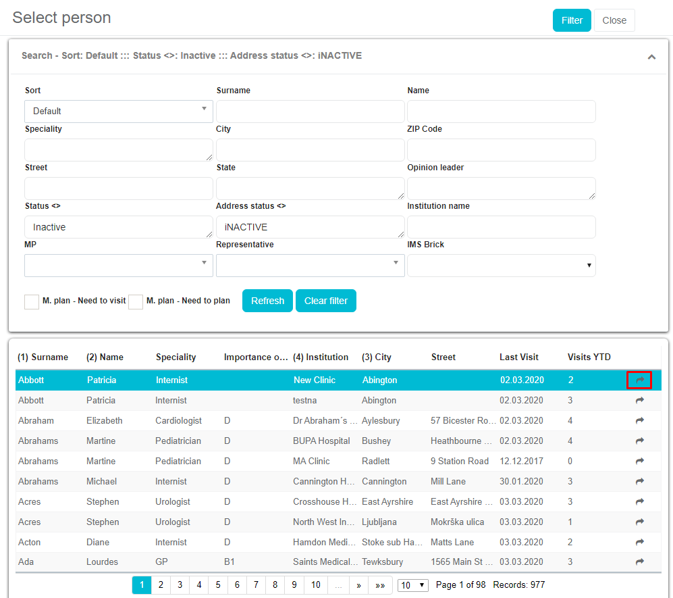Image resolution: width=673 pixels, height=598 pixels.
Task: Jump to last page with »» button
Action: [380, 585]
